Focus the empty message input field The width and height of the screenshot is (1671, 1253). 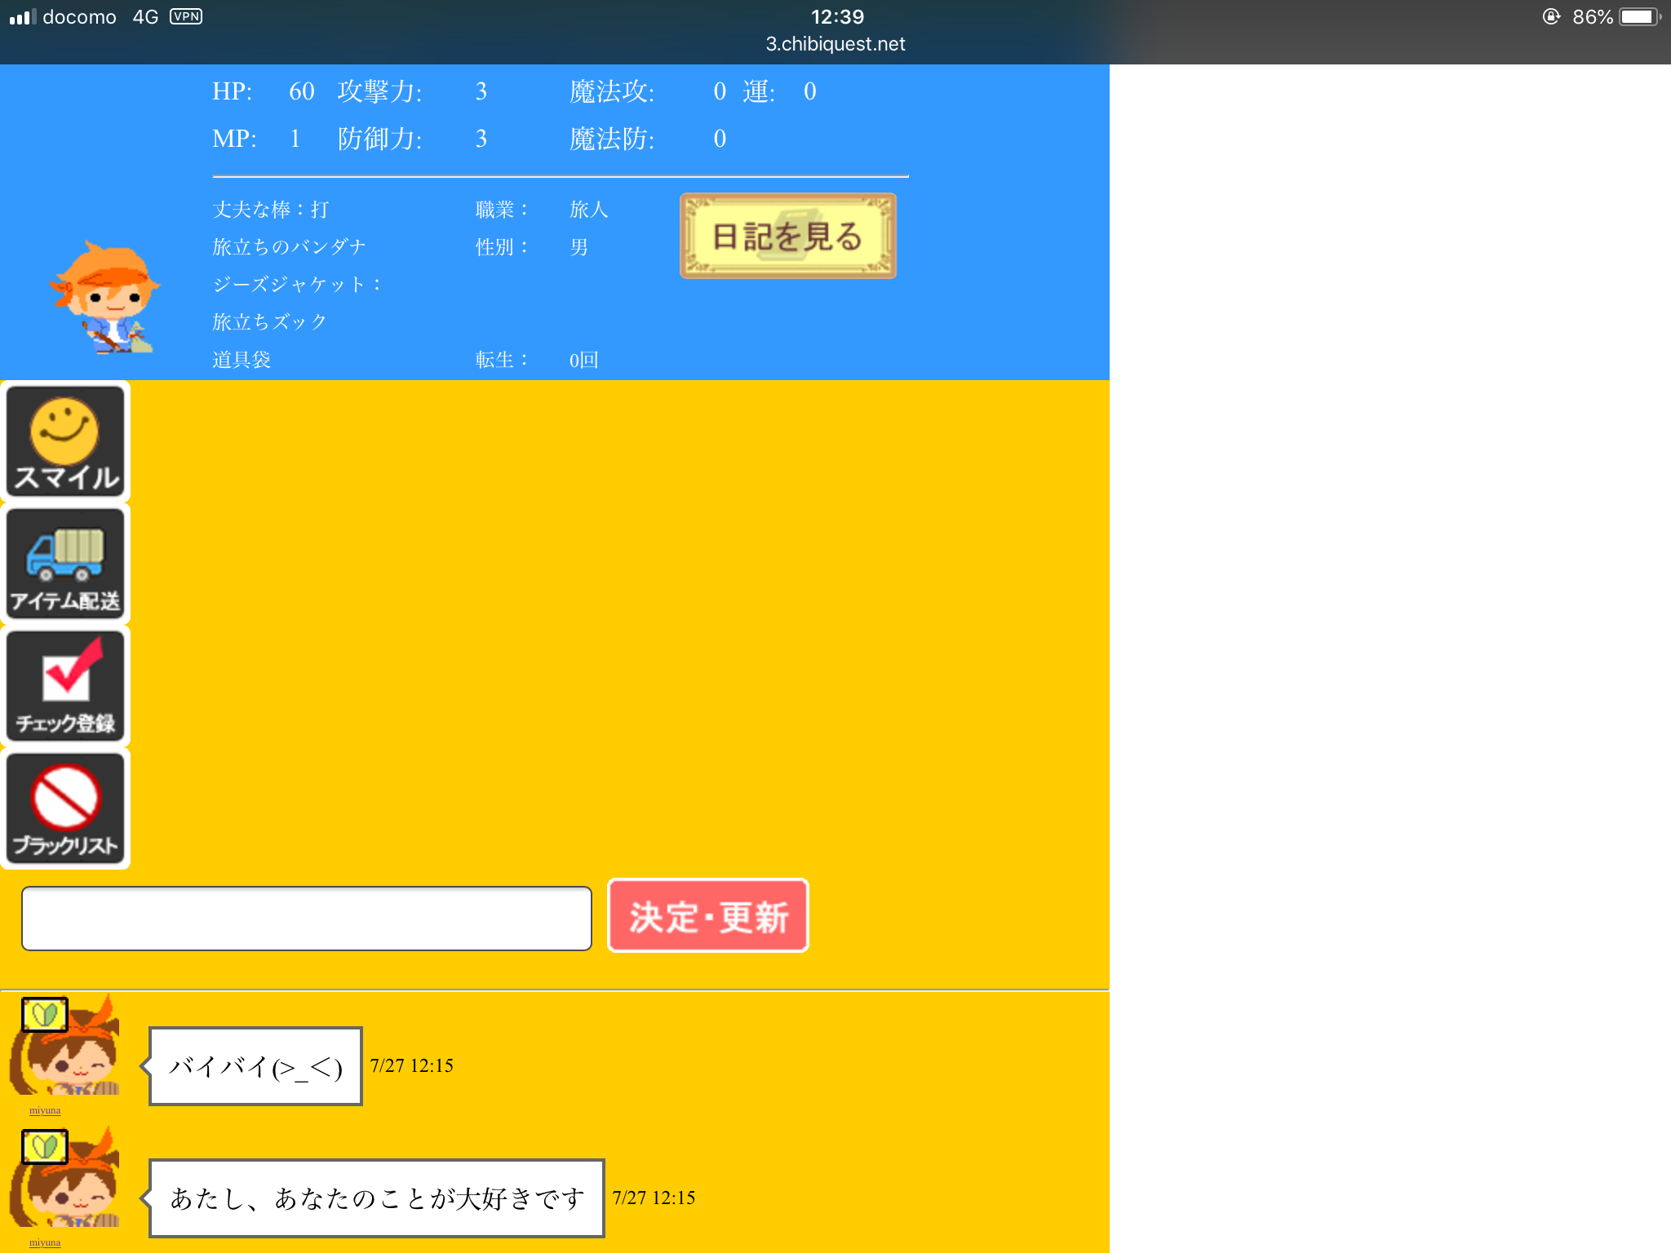click(306, 919)
